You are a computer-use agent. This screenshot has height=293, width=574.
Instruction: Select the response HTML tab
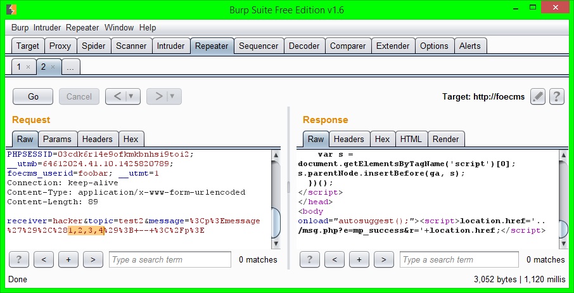[411, 139]
